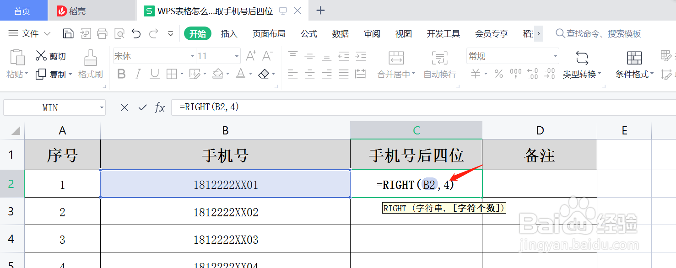Expand the 合并居中 merge options dropdown
This screenshot has width=676, height=268.
[413, 74]
